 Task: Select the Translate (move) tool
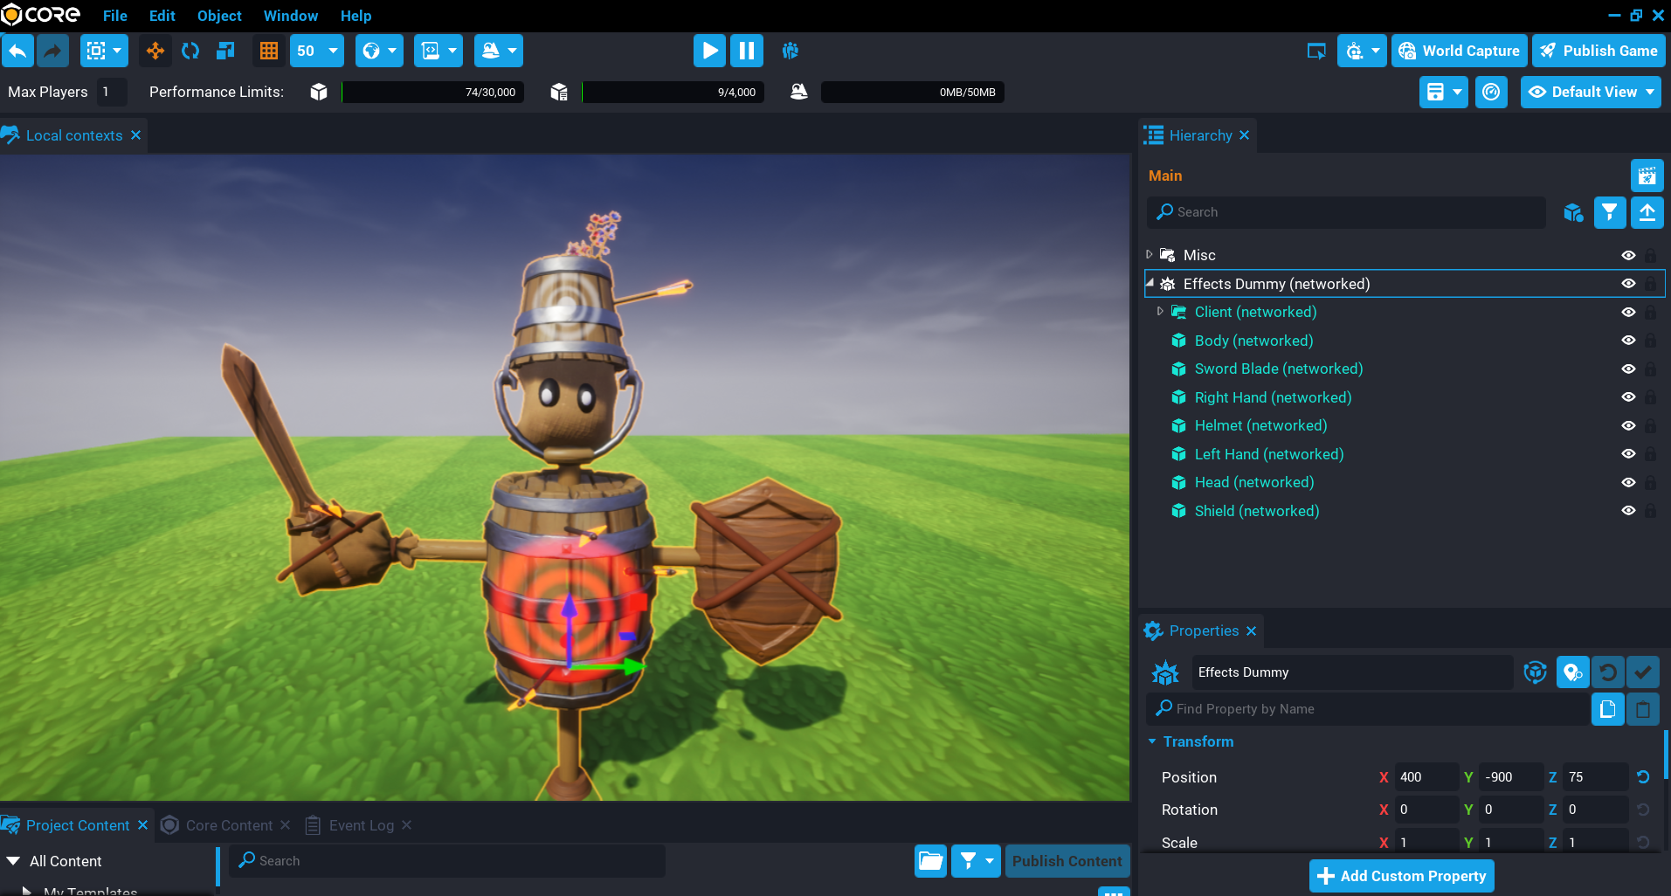(155, 51)
